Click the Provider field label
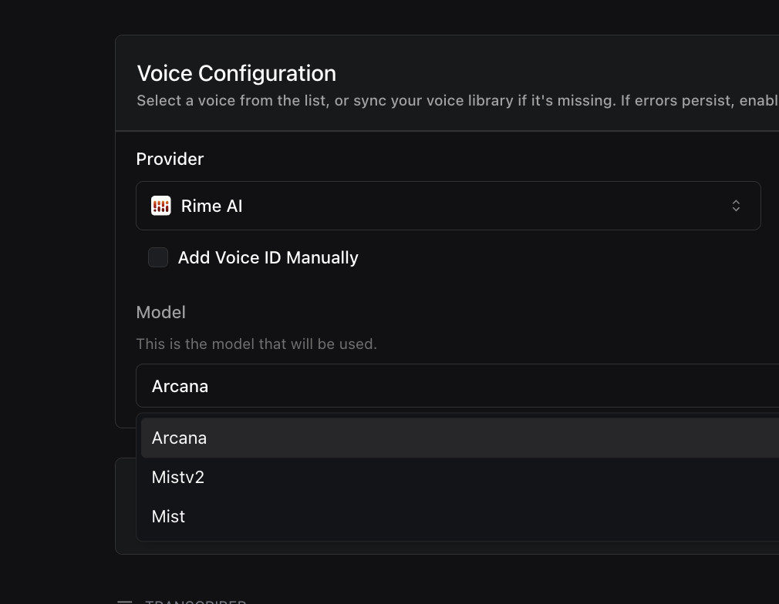The image size is (779, 604). [x=170, y=159]
